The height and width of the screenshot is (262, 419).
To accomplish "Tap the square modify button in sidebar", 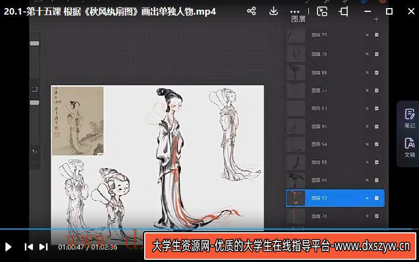I will coord(35,89).
